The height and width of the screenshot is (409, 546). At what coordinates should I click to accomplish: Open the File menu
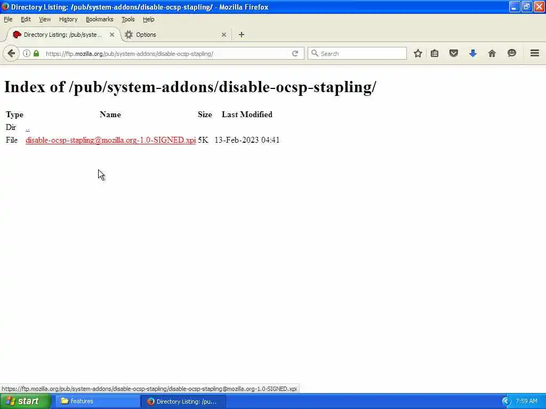8,20
